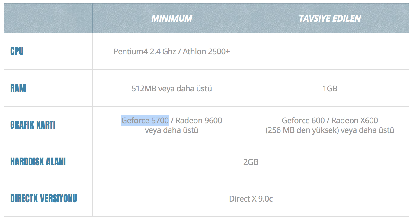Click the highlighted Geforce 5700 text
The height and width of the screenshot is (223, 413).
pyautogui.click(x=145, y=121)
